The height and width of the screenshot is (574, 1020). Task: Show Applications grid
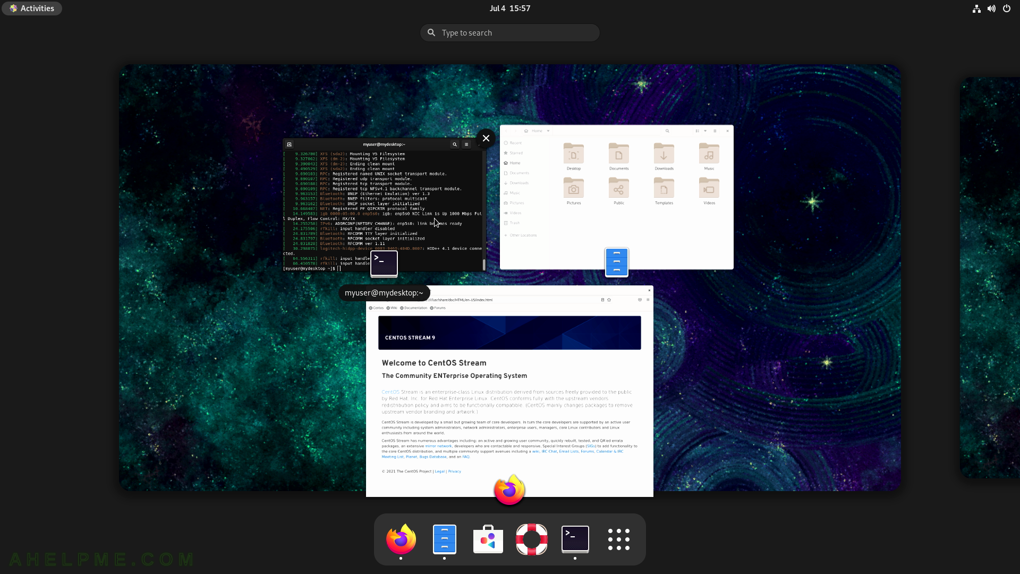coord(619,539)
